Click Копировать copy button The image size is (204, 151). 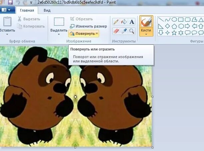pyautogui.click(x=31, y=26)
